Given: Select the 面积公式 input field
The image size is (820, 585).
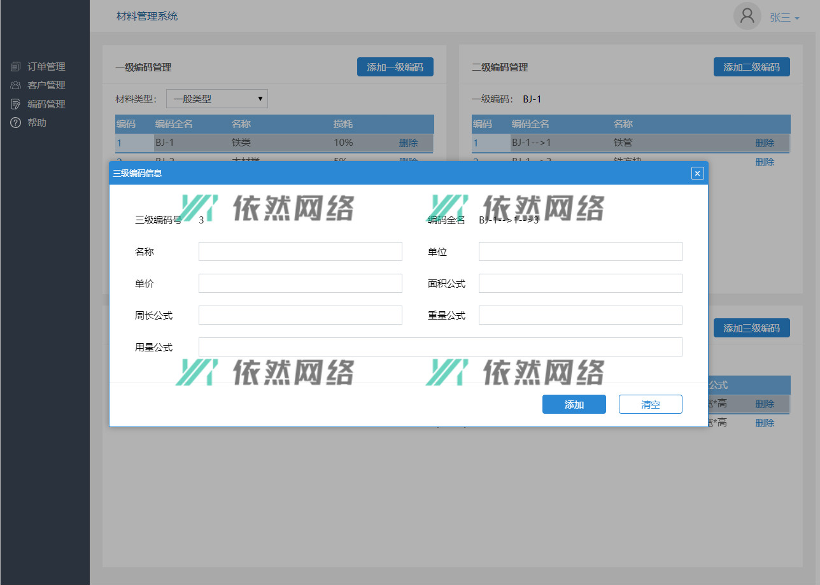Looking at the screenshot, I should 580,283.
